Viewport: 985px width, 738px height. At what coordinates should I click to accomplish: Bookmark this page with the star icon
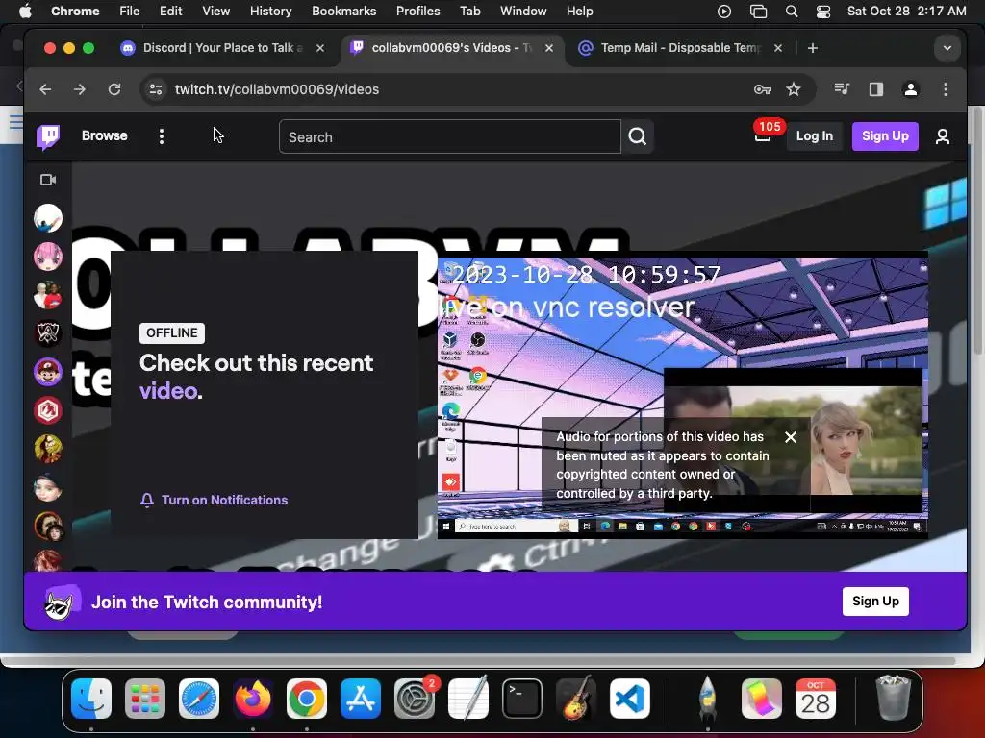[x=794, y=89]
